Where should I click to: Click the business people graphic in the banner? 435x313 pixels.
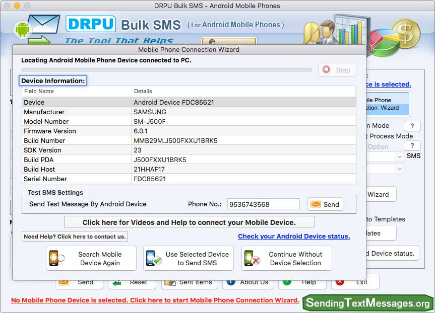(321, 33)
